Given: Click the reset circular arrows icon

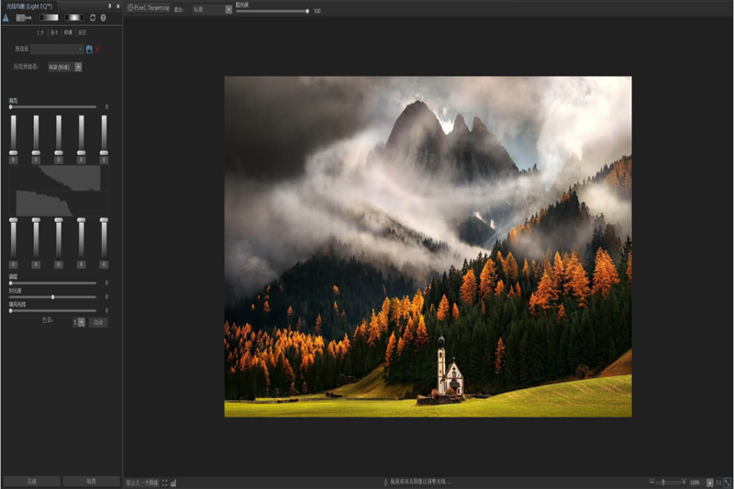Looking at the screenshot, I should [x=93, y=17].
